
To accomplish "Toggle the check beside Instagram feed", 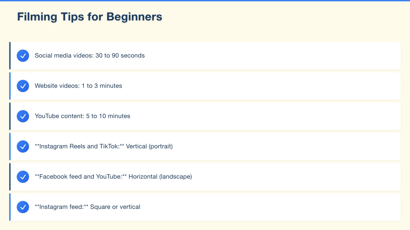I will (23, 207).
